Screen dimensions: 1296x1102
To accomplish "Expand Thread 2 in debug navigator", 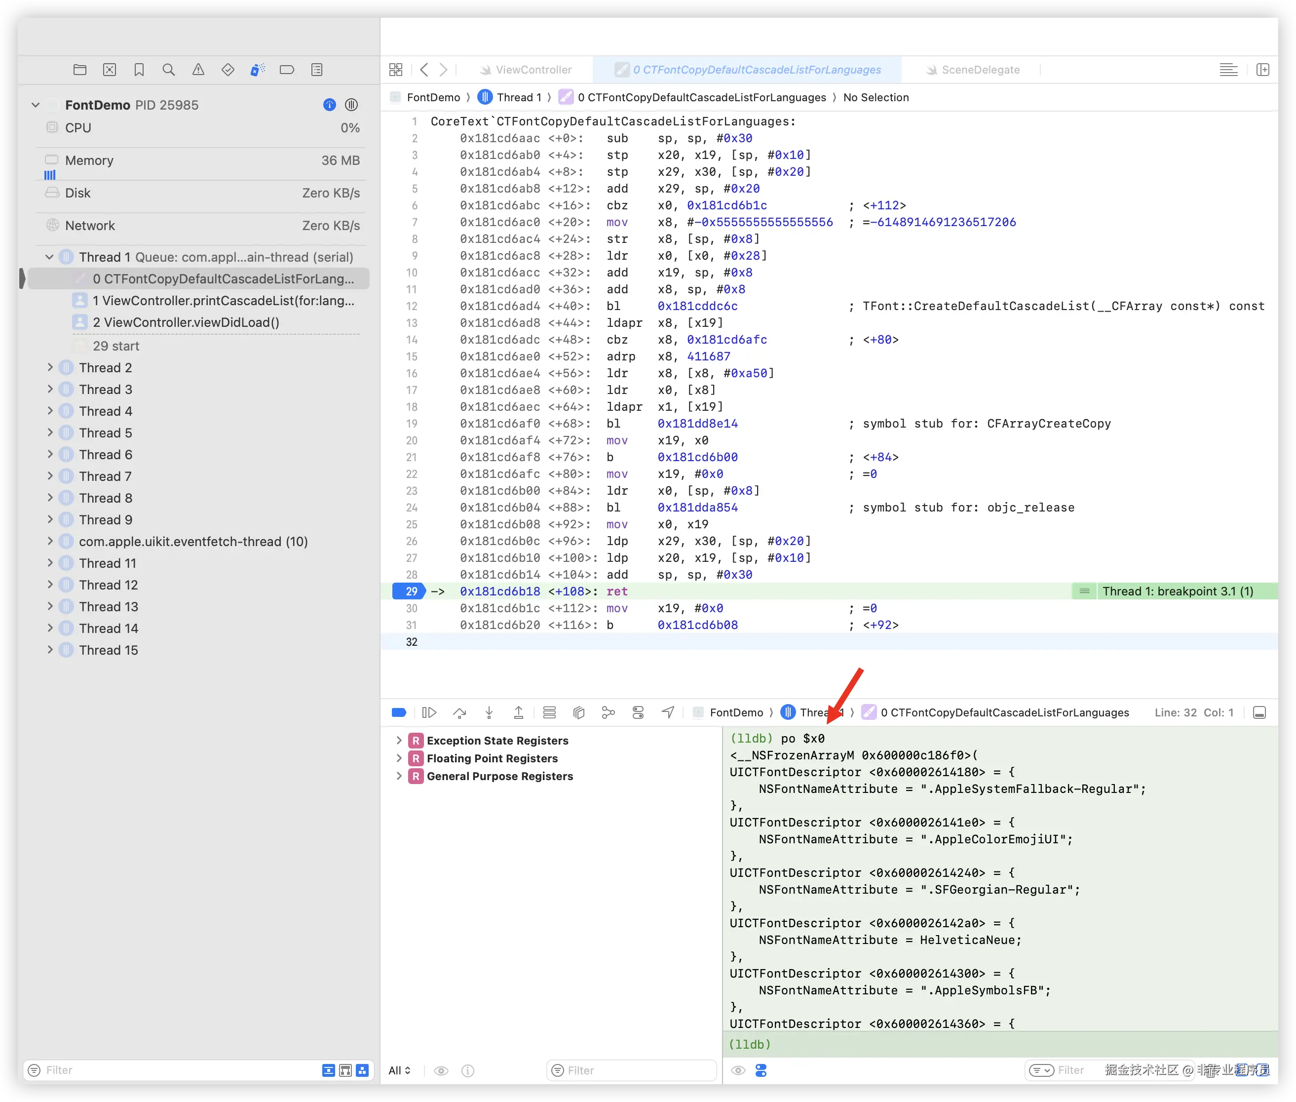I will click(50, 367).
